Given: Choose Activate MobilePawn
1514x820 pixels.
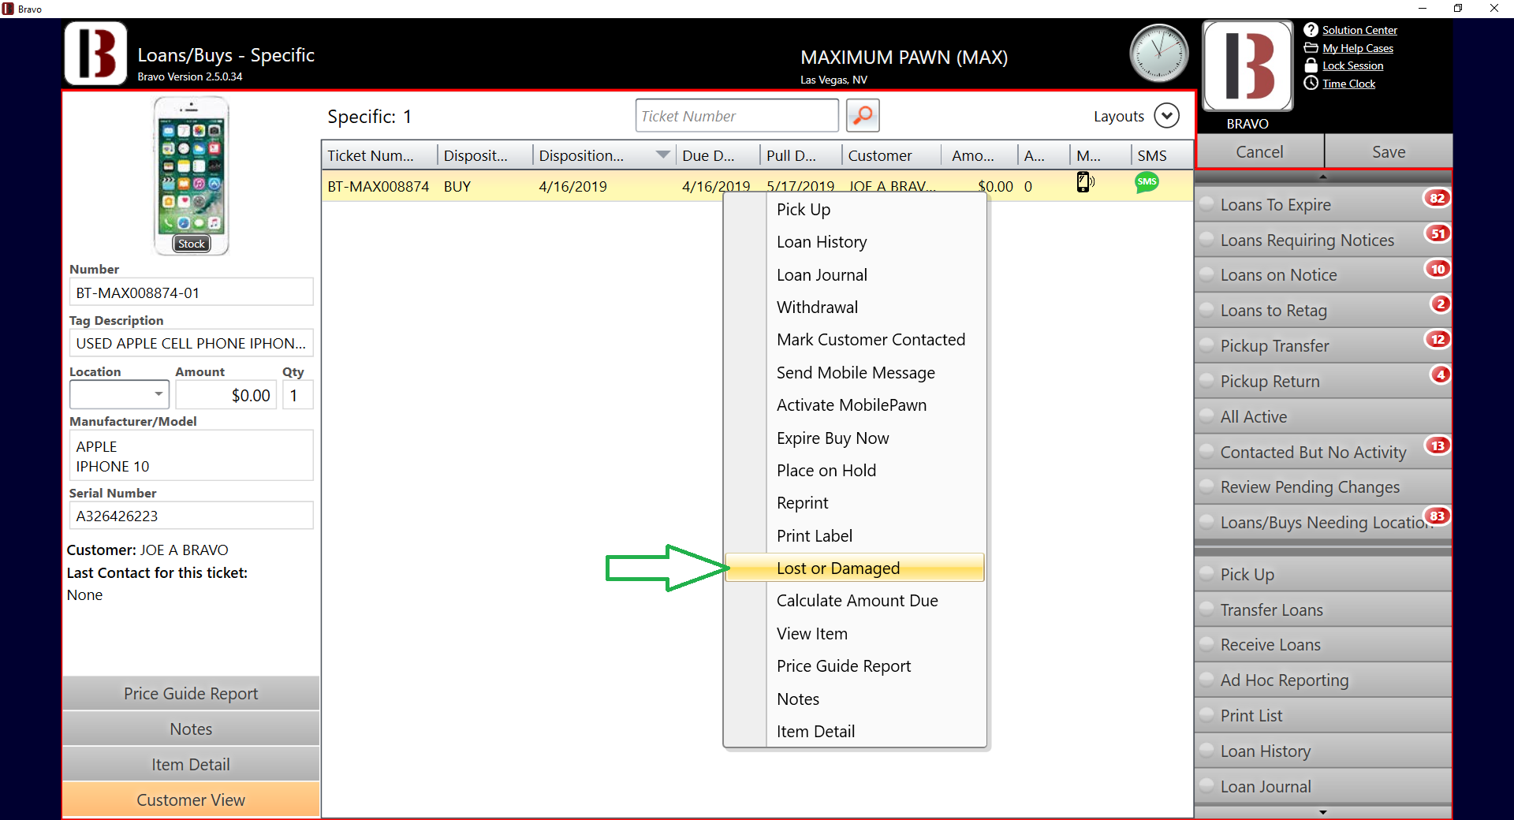Looking at the screenshot, I should click(855, 405).
